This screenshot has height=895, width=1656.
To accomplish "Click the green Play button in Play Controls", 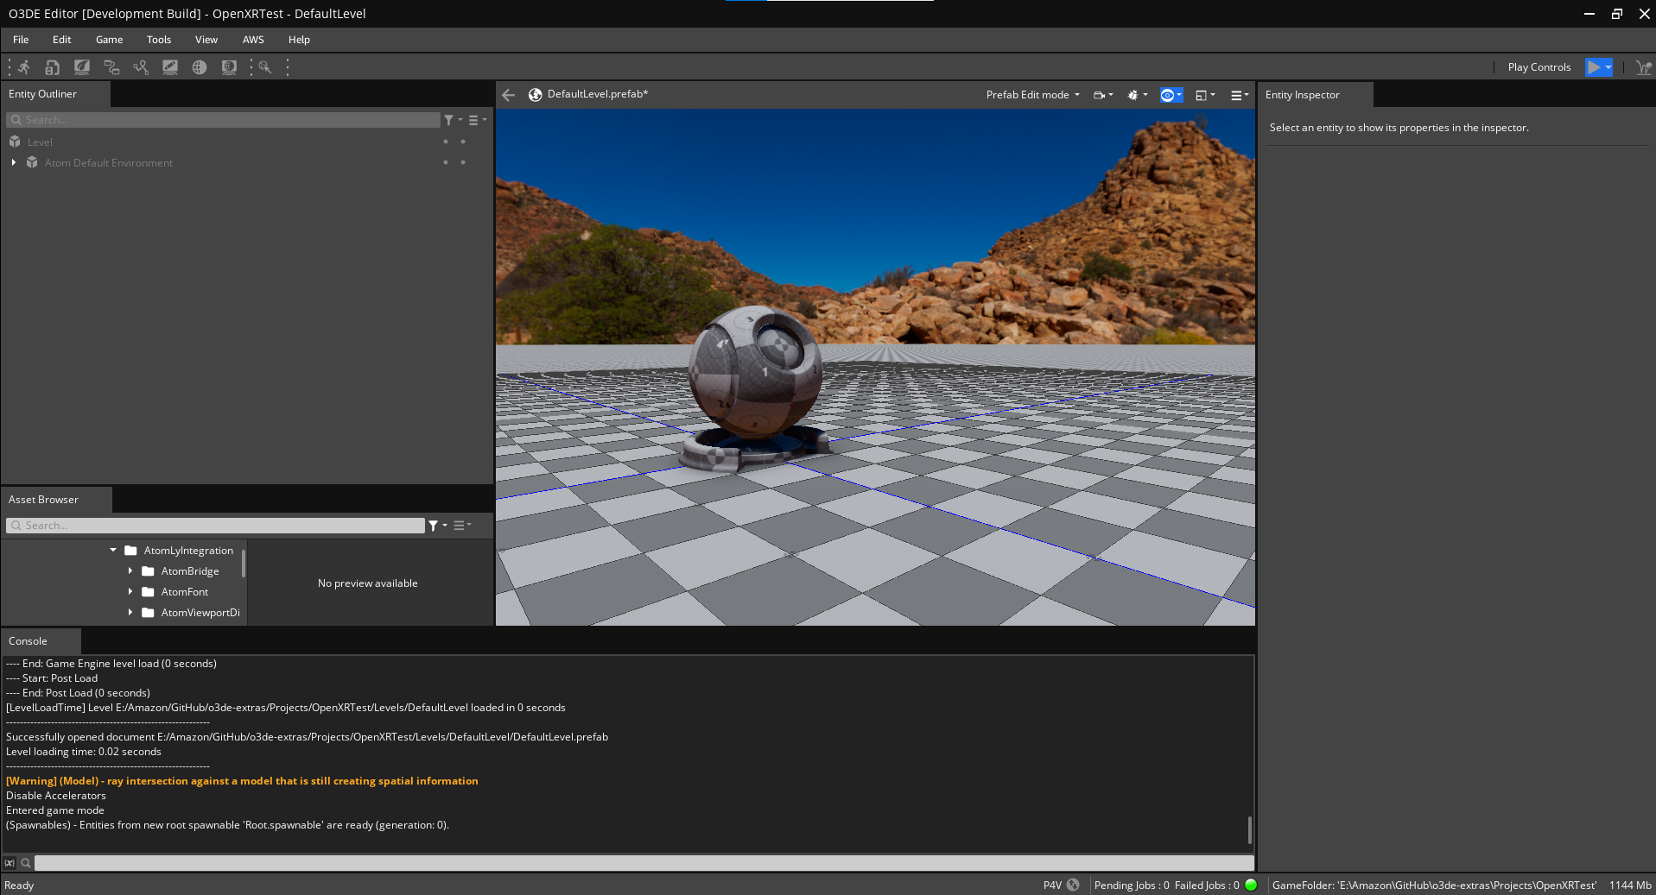I will 1594,66.
